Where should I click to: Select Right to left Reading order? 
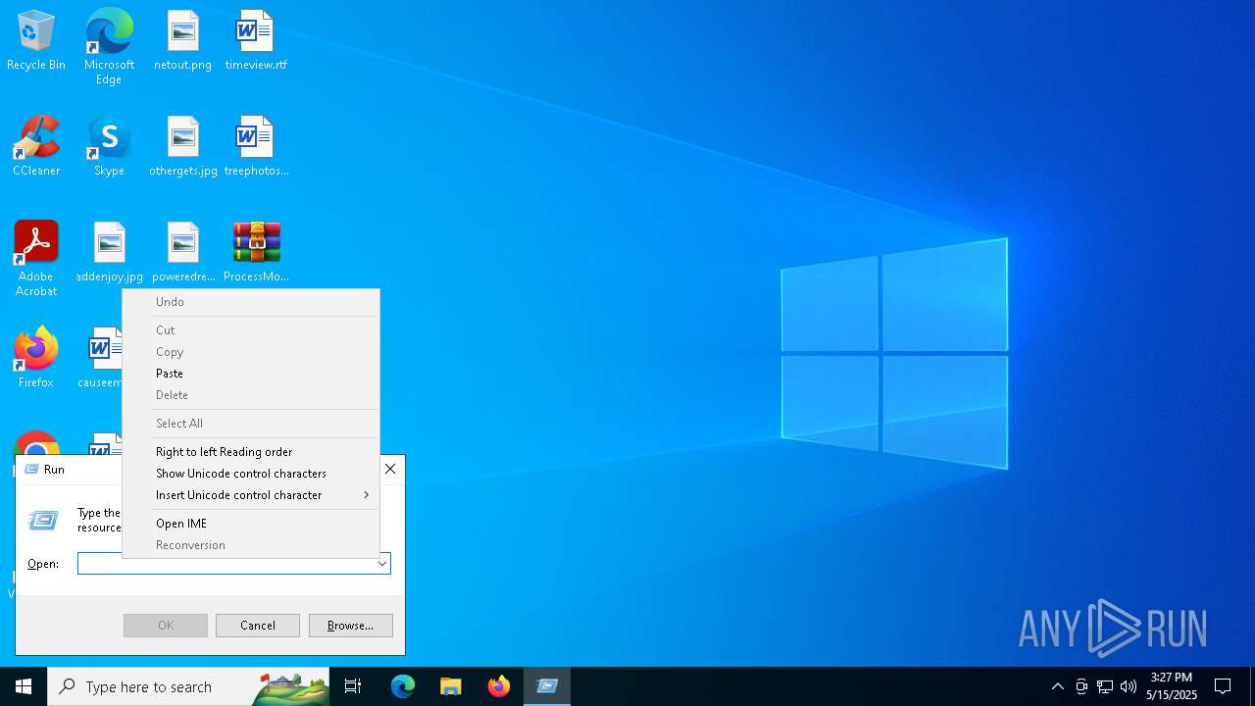point(250,452)
